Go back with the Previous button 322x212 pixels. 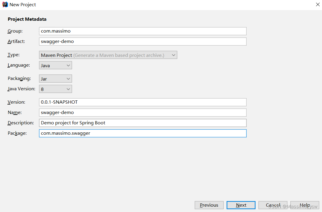(209, 205)
